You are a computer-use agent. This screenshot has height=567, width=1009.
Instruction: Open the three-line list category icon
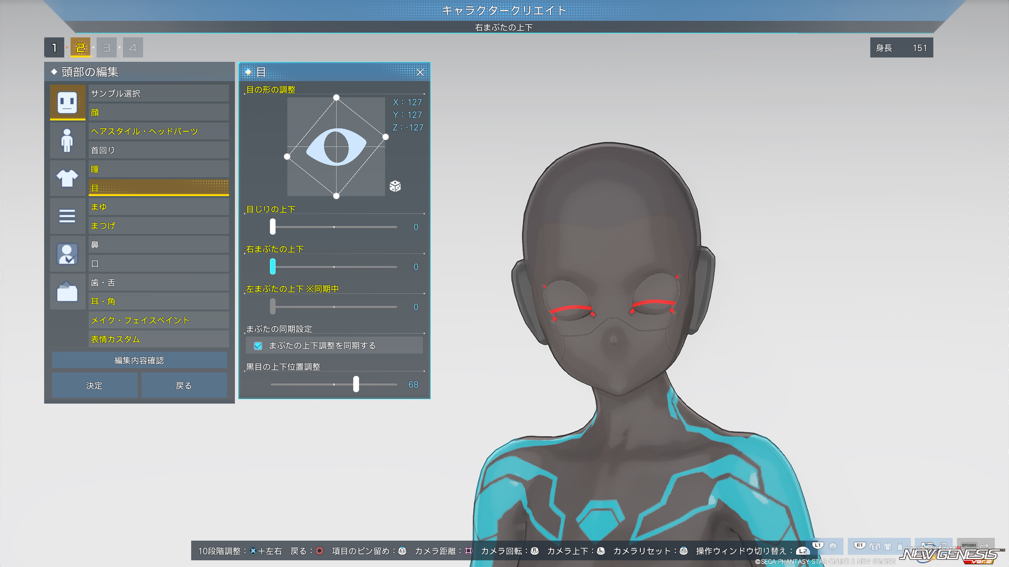coord(67,216)
